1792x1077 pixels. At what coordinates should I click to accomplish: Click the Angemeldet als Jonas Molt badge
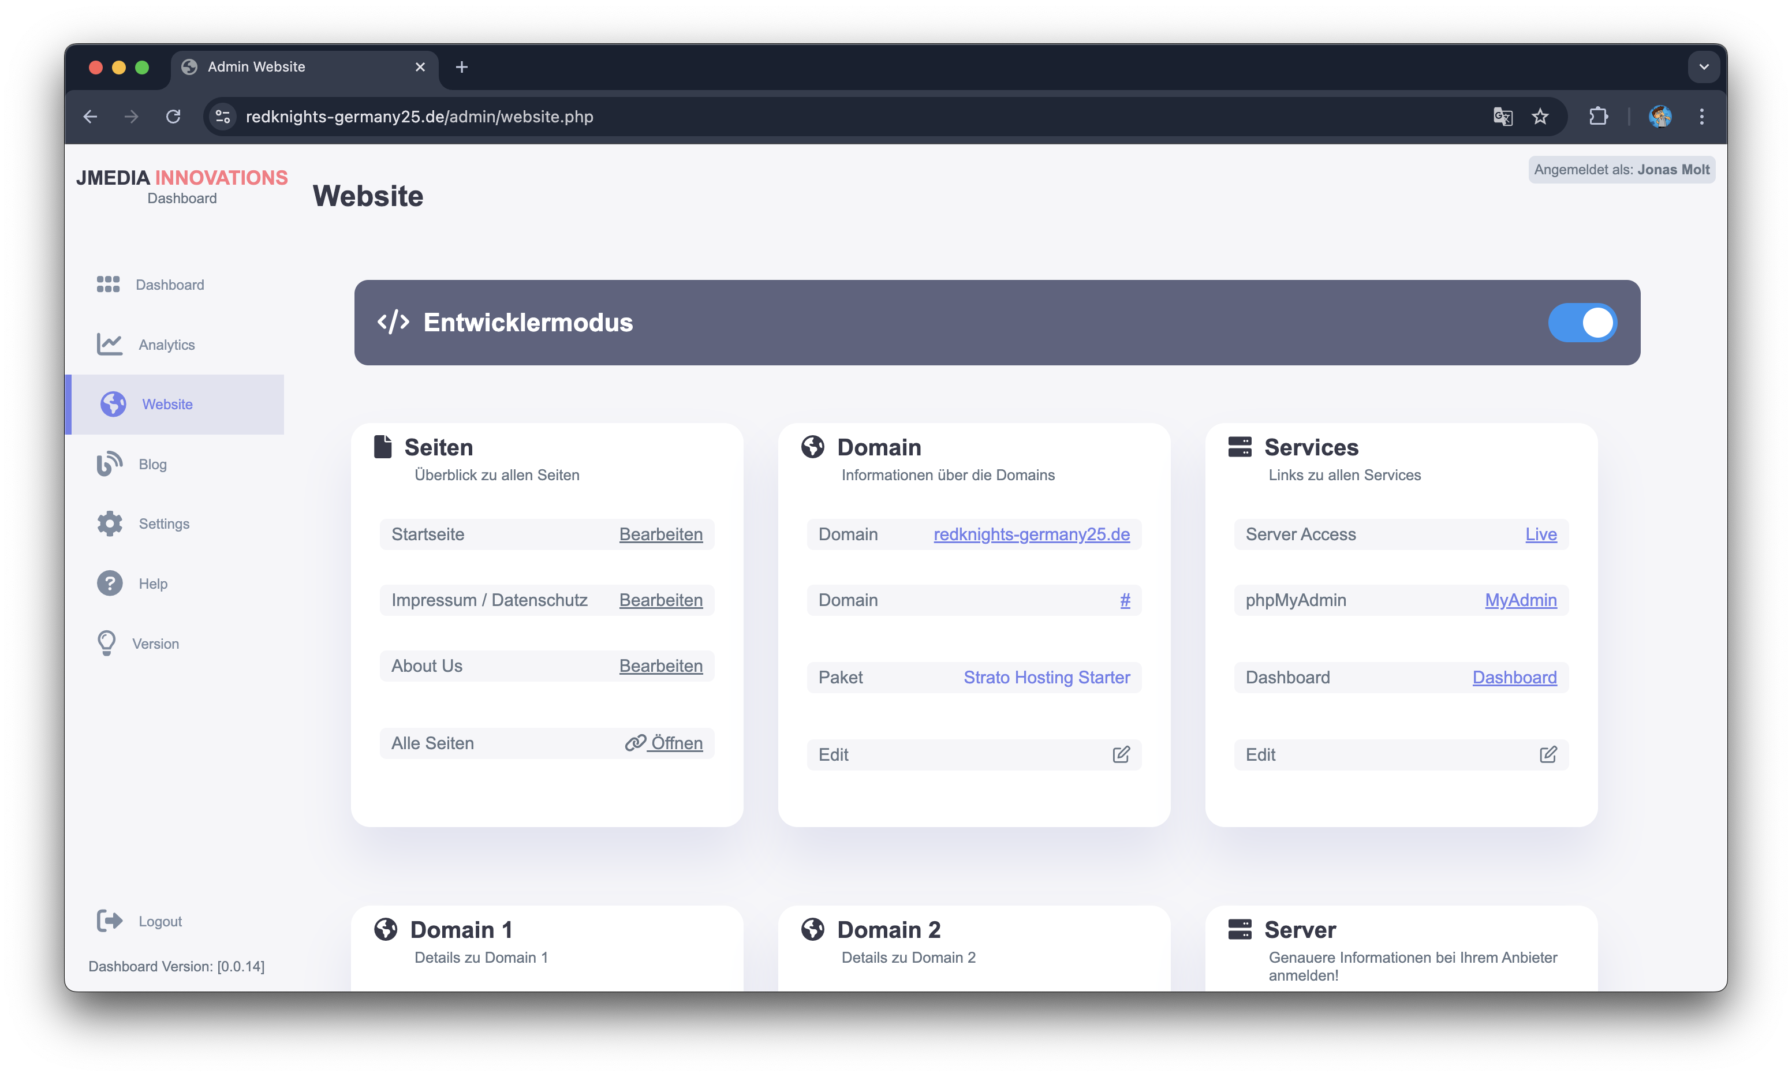[1622, 169]
